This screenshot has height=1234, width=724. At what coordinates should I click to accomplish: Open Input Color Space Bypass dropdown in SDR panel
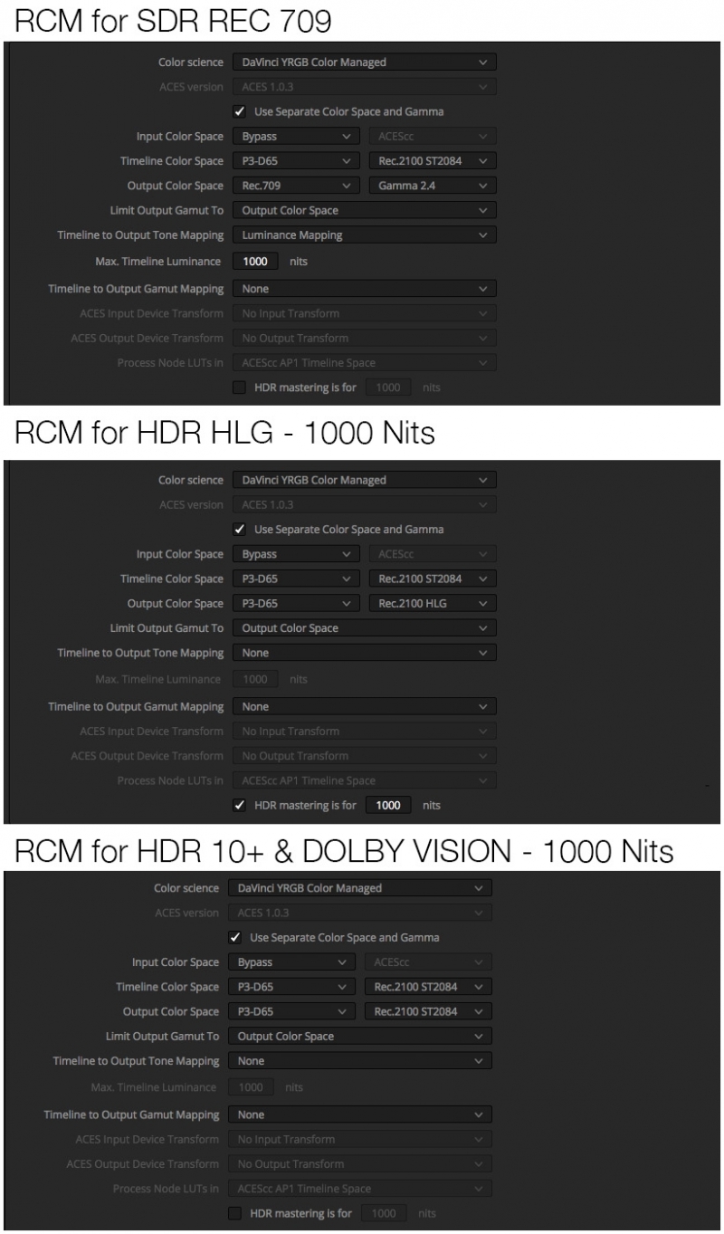[x=296, y=137]
